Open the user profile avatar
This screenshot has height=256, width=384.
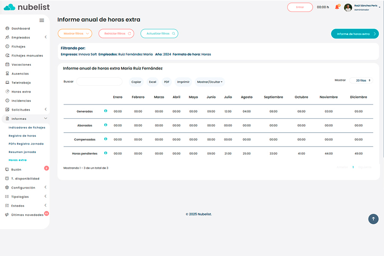348,7
